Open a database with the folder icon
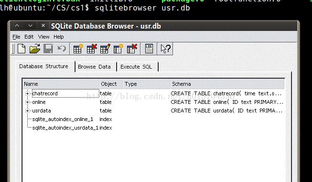The height and width of the screenshot is (182, 312). (35, 49)
